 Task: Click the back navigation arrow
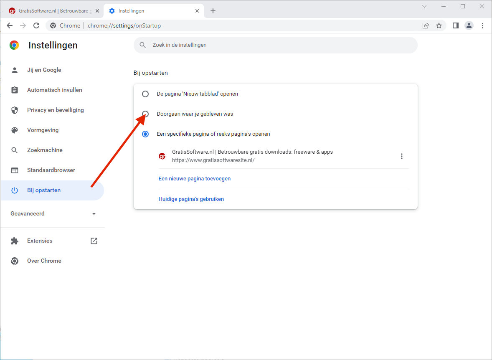[x=10, y=25]
